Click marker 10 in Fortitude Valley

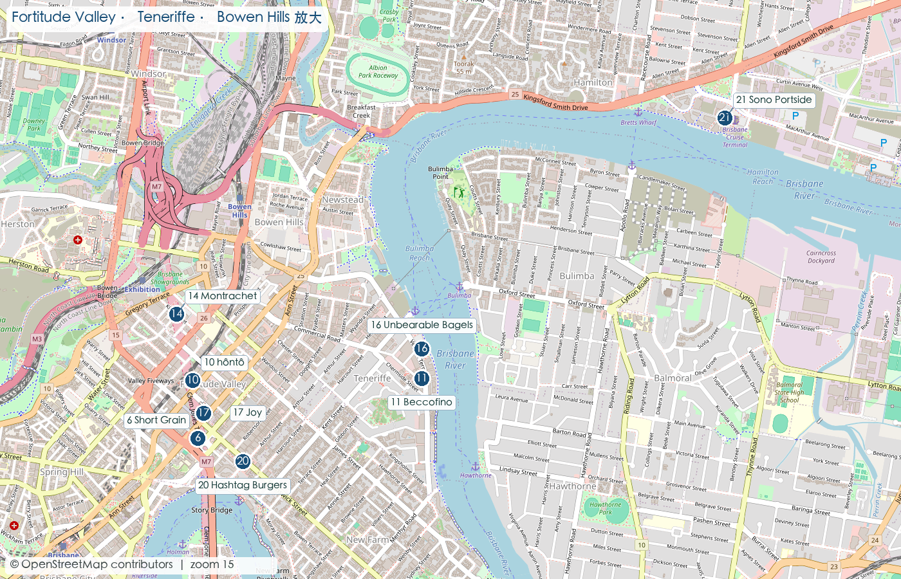(192, 380)
